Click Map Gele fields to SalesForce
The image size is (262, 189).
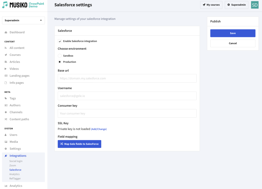[x=80, y=144]
